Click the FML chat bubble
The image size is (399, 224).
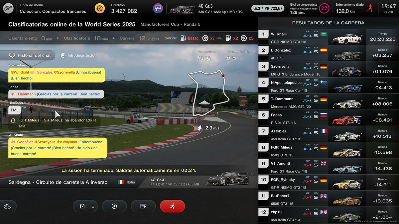[15, 110]
